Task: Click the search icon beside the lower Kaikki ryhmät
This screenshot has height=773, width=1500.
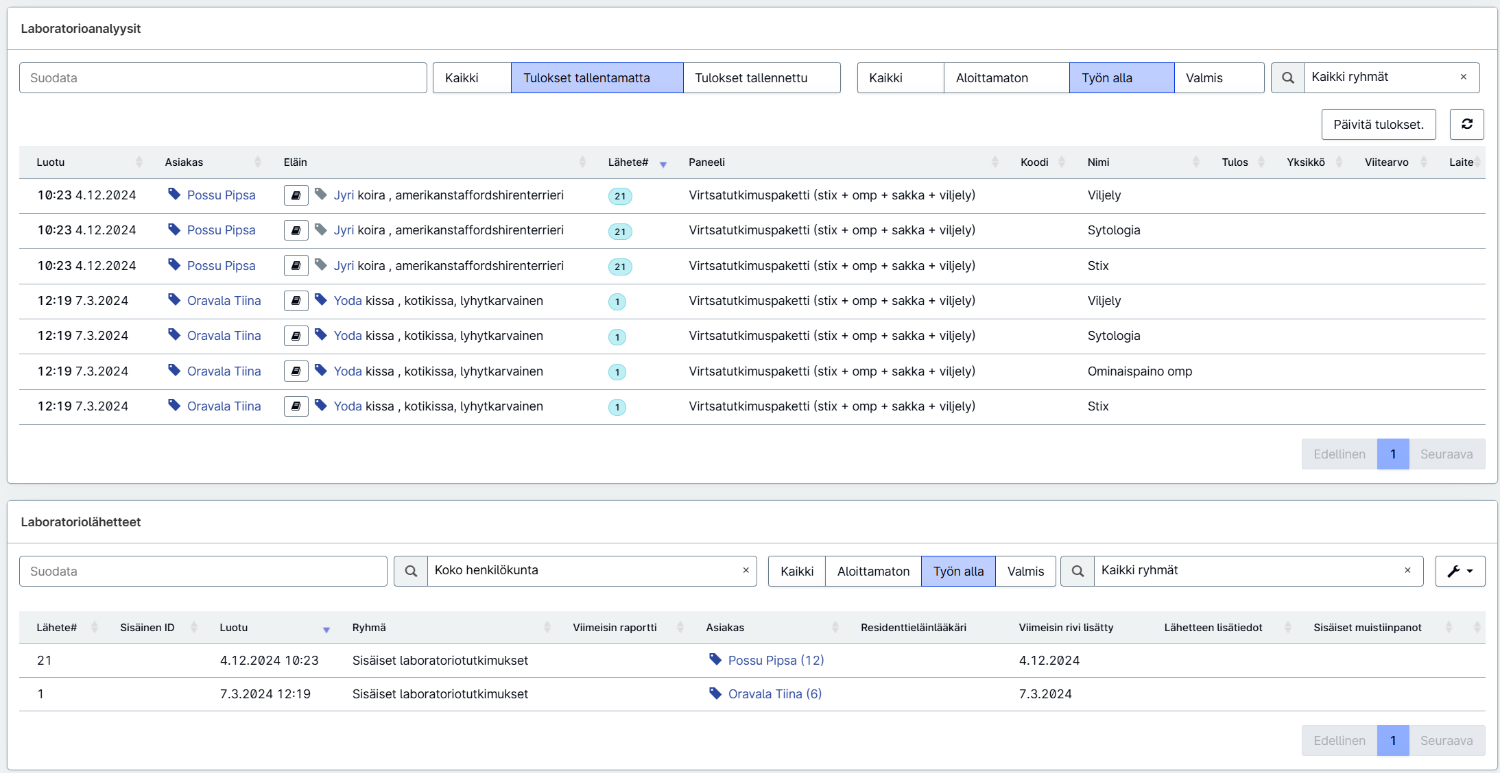Action: pos(1078,571)
